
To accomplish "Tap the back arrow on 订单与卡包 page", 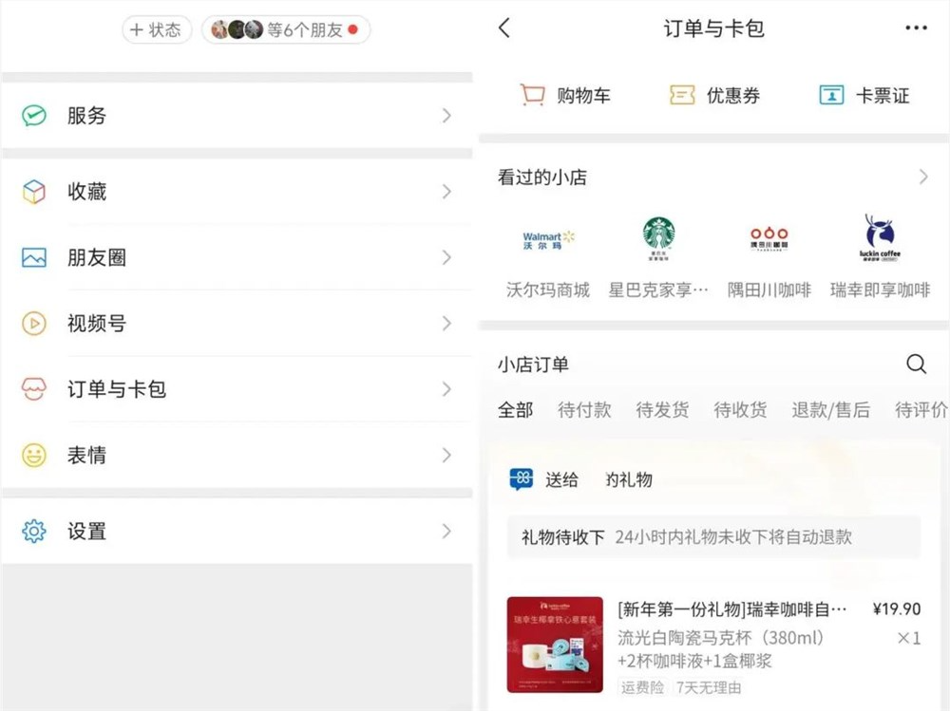I will pyautogui.click(x=504, y=28).
